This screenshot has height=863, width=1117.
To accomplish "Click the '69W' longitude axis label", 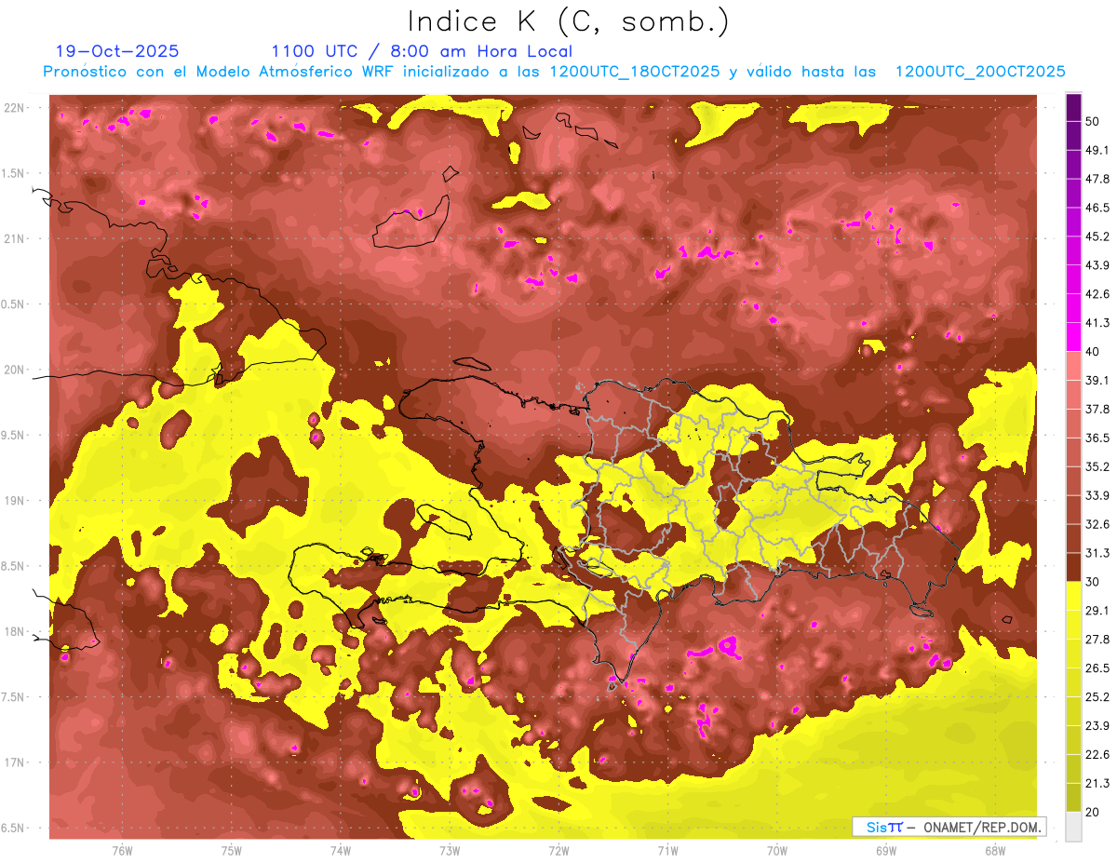I will (886, 851).
